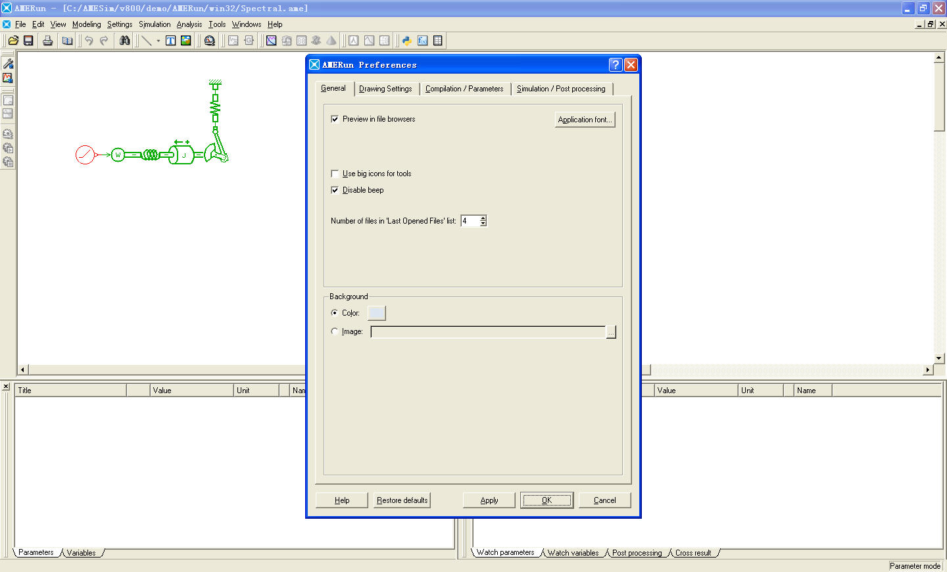Click the gear with play arrow icon
The height and width of the screenshot is (572, 947).
pyautogui.click(x=8, y=148)
